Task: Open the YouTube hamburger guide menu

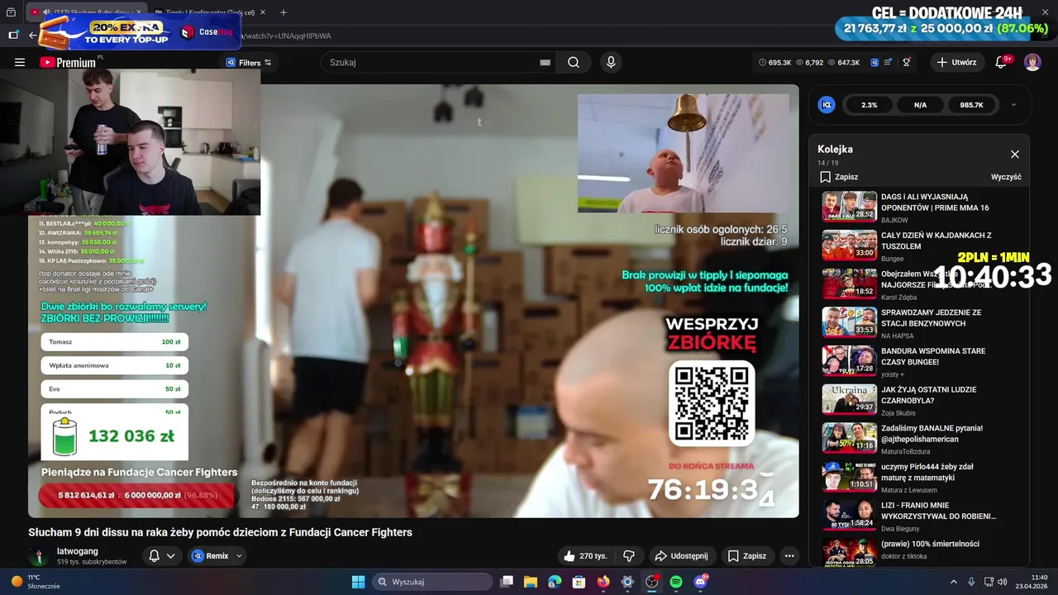Action: pyautogui.click(x=20, y=62)
